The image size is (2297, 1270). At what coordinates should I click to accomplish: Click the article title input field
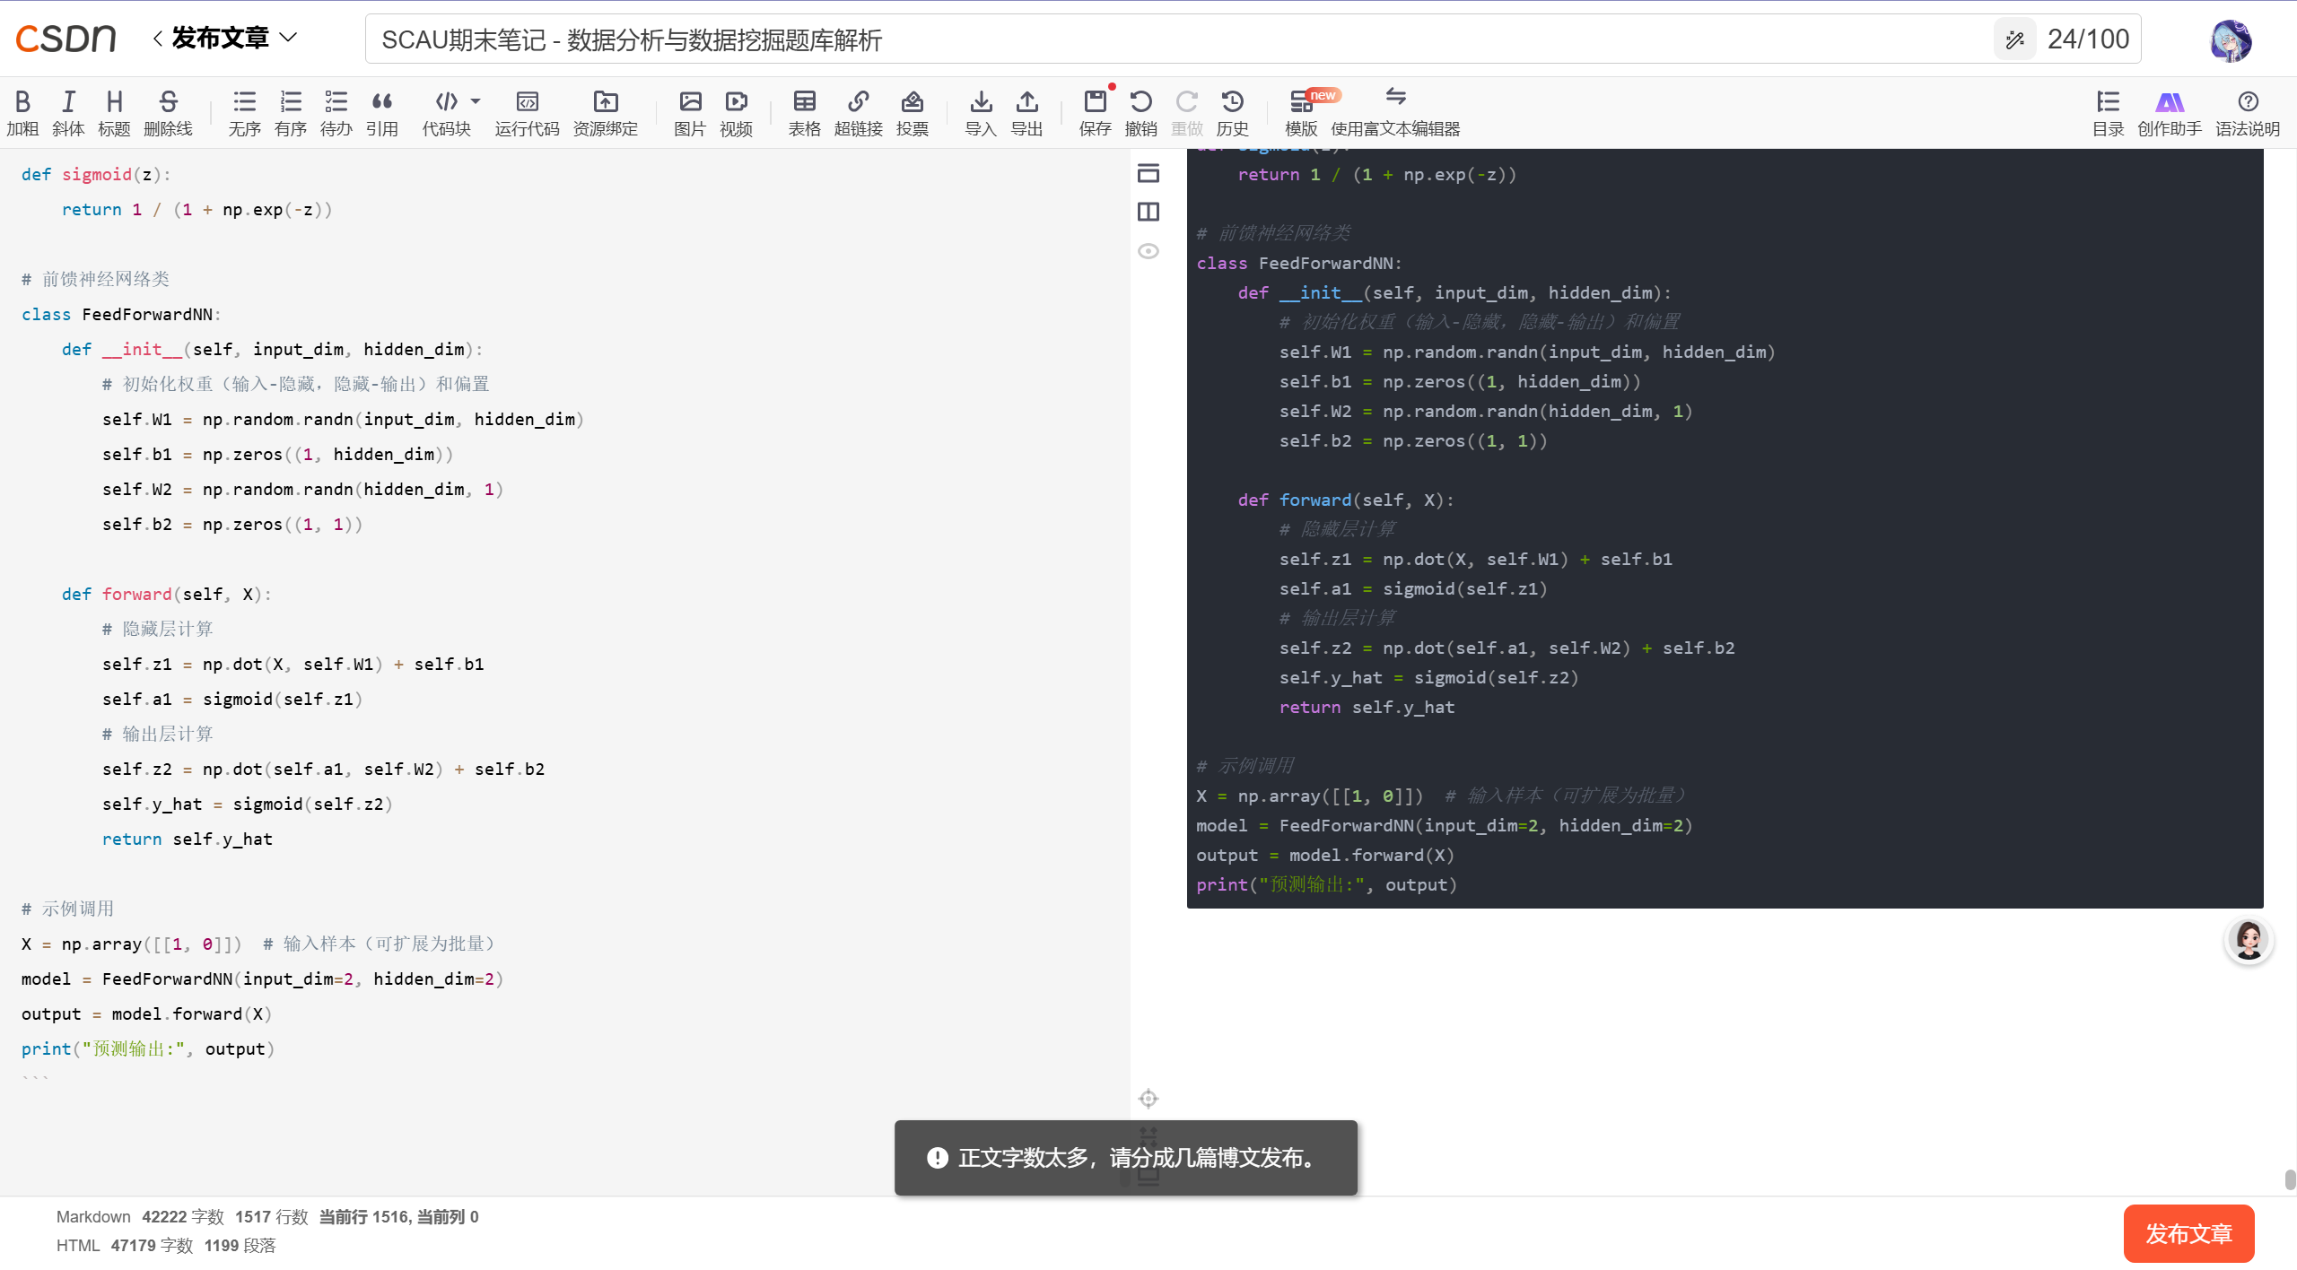(x=1175, y=39)
